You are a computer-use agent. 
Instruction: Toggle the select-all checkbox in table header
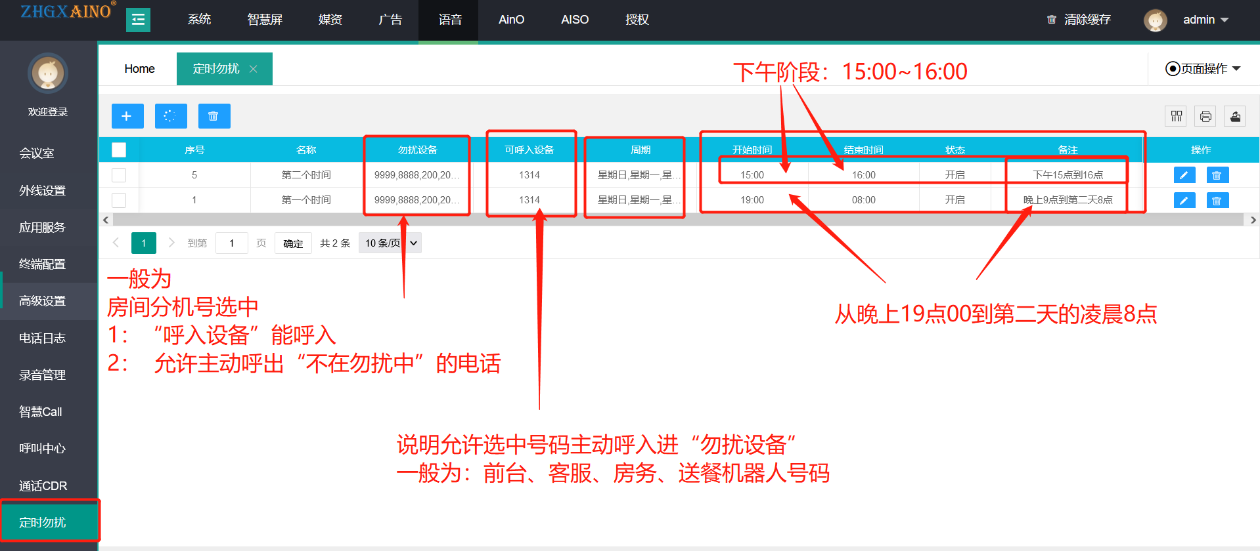click(x=119, y=150)
